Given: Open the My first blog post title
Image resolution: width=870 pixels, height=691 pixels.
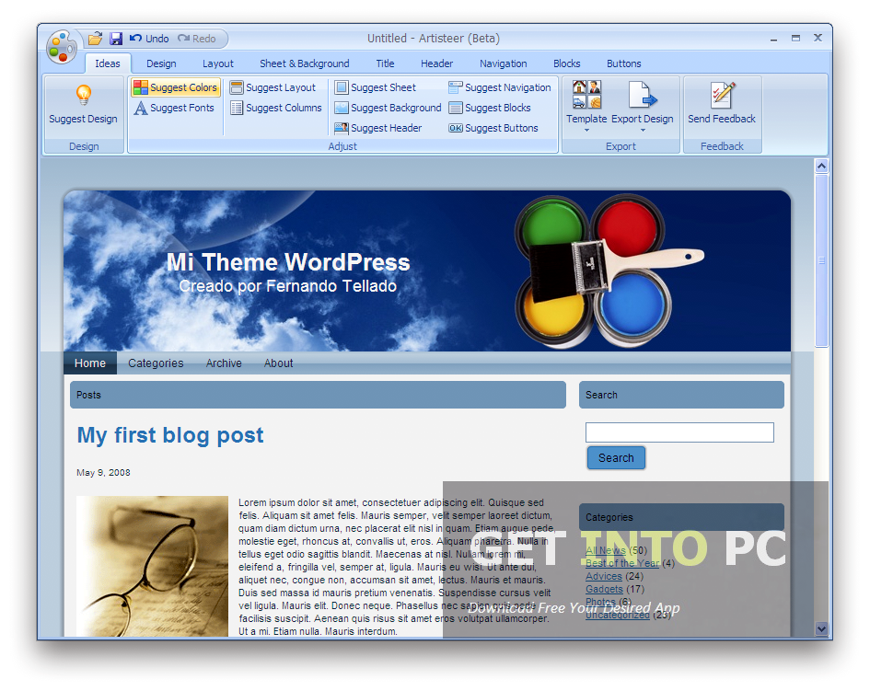Looking at the screenshot, I should (170, 435).
